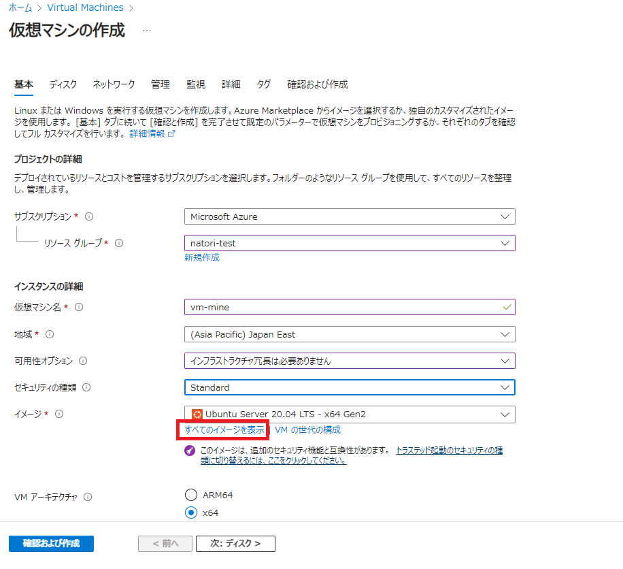
Task: Open info icon next to サブスクリプション
Action: coord(89,216)
